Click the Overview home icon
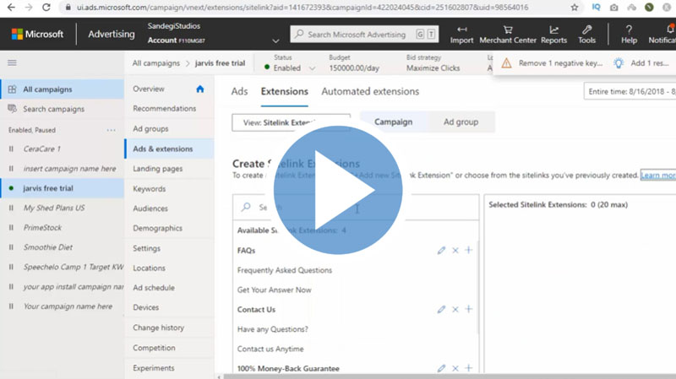The height and width of the screenshot is (379, 676). coord(199,89)
